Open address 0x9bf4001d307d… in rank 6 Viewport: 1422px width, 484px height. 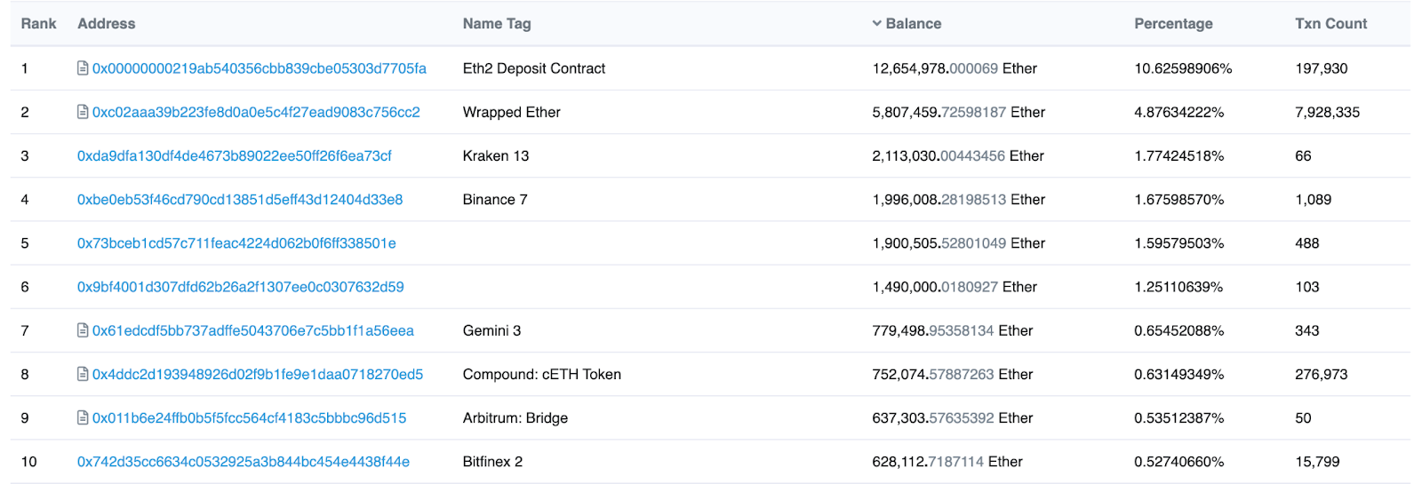[240, 287]
